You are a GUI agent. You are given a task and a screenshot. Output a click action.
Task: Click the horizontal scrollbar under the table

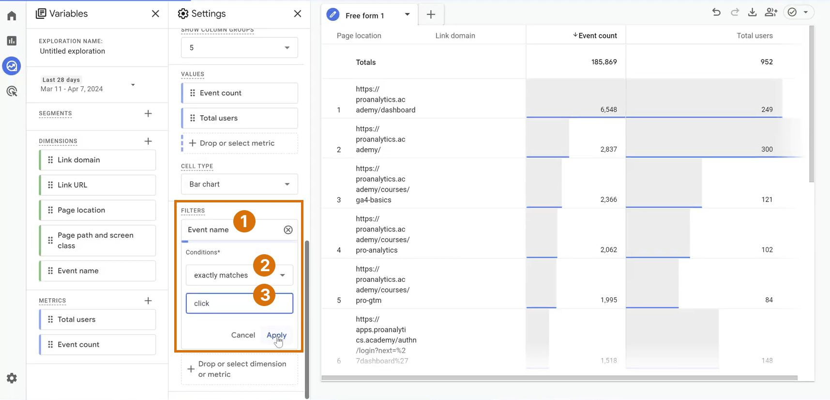(559, 378)
